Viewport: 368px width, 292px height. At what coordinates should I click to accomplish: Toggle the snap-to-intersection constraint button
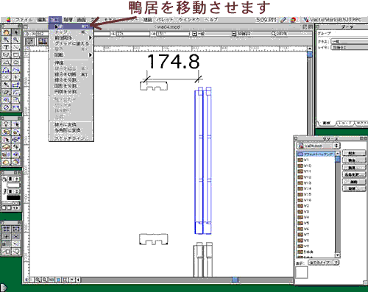(16, 237)
